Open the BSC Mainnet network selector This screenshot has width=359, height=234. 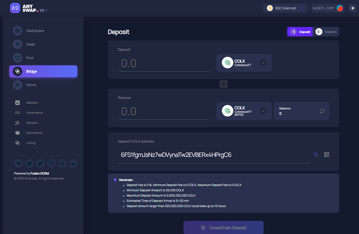point(285,8)
